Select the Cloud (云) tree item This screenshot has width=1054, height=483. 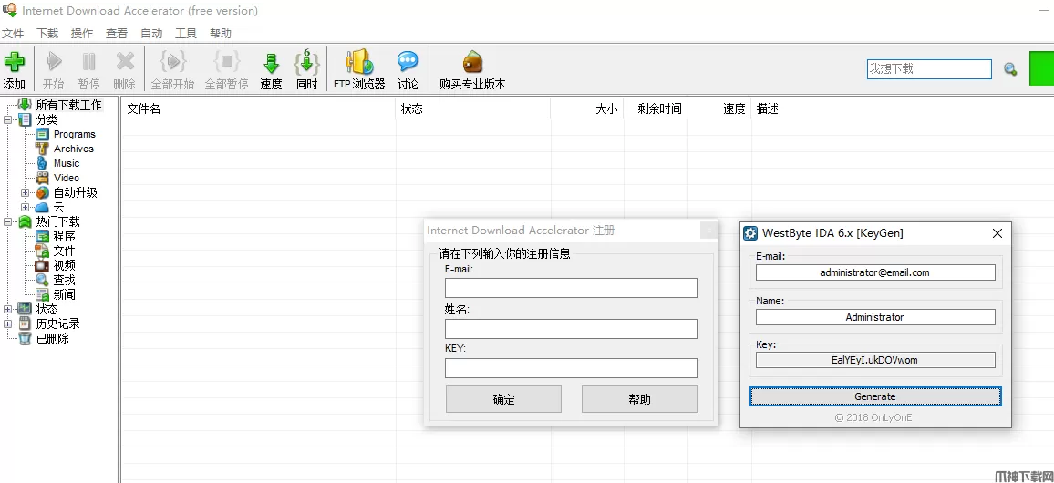59,208
